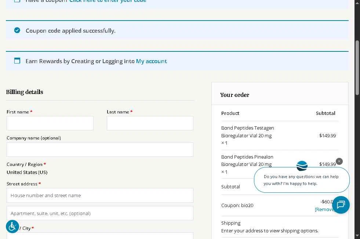Screen dimensions: 360x239
Task: Open the accessibility options icon
Action: click(x=12, y=227)
